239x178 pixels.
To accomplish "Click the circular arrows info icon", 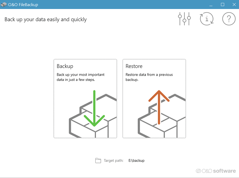I will [x=207, y=19].
